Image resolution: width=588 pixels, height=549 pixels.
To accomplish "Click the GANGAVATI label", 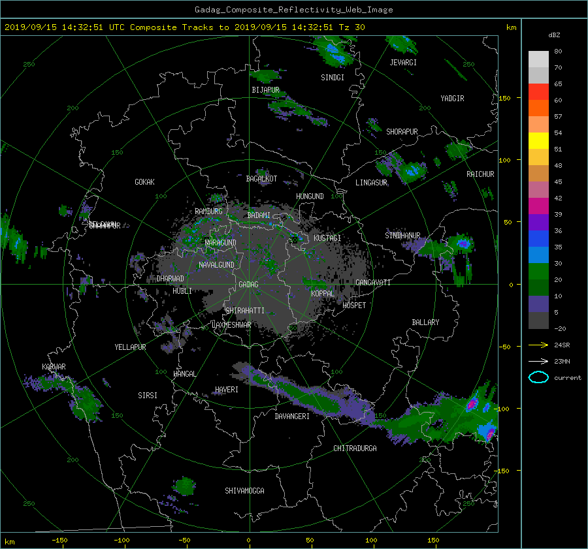I will click(x=373, y=283).
